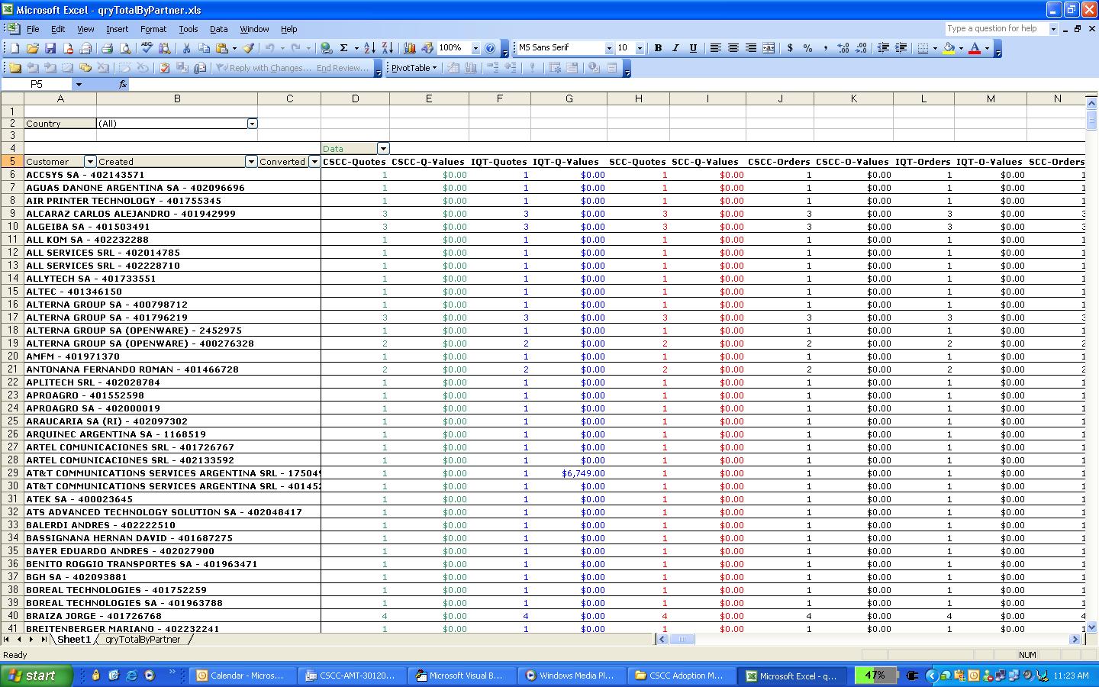Select the Format Painter brush
The width and height of the screenshot is (1099, 687).
248,48
